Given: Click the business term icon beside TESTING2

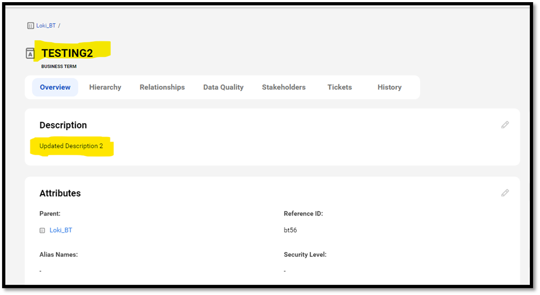Looking at the screenshot, I should coord(30,53).
